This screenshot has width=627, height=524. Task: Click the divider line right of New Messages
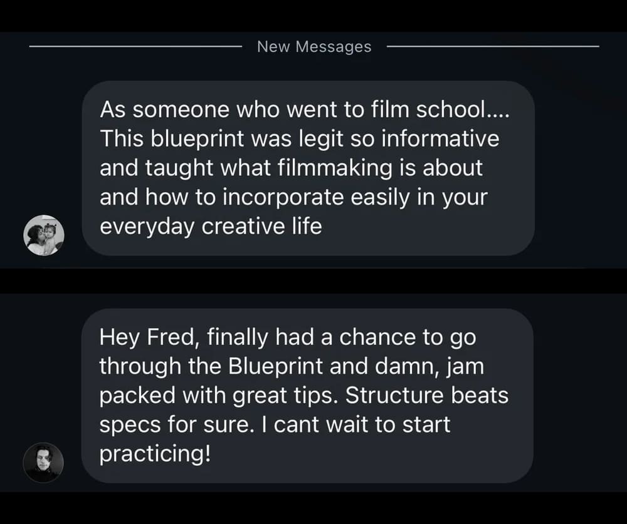click(x=493, y=46)
